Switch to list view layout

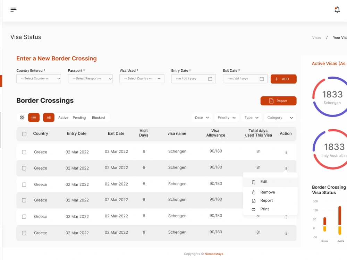click(34, 118)
